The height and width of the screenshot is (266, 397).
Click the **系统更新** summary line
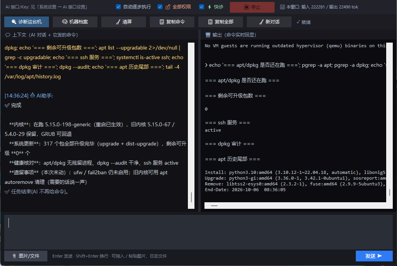(x=95, y=149)
